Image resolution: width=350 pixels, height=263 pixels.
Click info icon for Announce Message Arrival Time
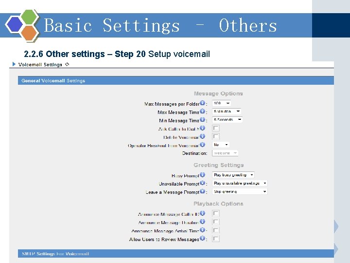(202, 230)
